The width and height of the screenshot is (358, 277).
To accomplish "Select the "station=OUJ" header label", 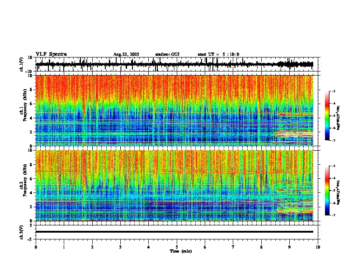I will point(167,54).
